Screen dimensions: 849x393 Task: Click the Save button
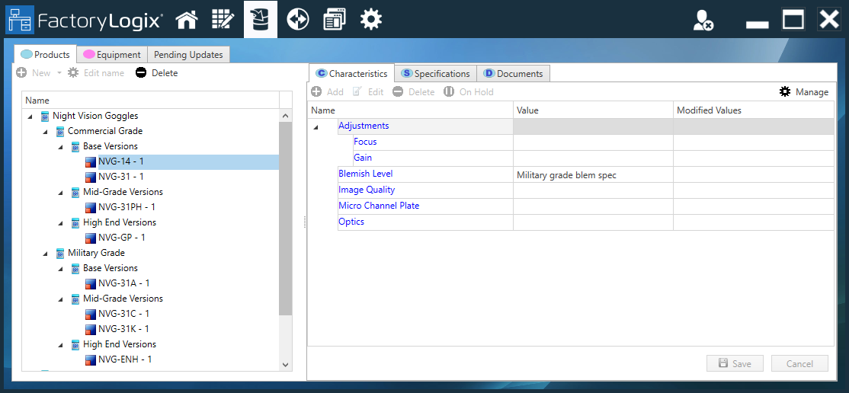[x=735, y=364]
